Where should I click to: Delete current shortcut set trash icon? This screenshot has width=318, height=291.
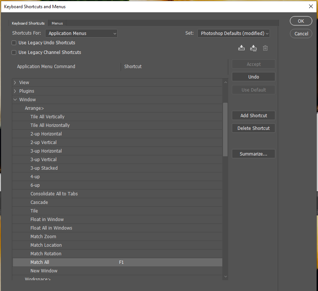[265, 48]
